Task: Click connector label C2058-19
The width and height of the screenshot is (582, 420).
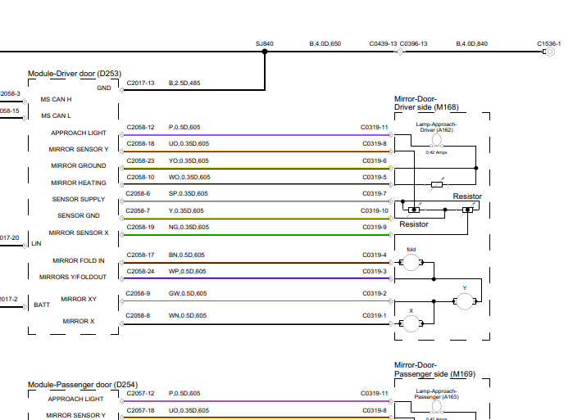Action: tap(140, 227)
